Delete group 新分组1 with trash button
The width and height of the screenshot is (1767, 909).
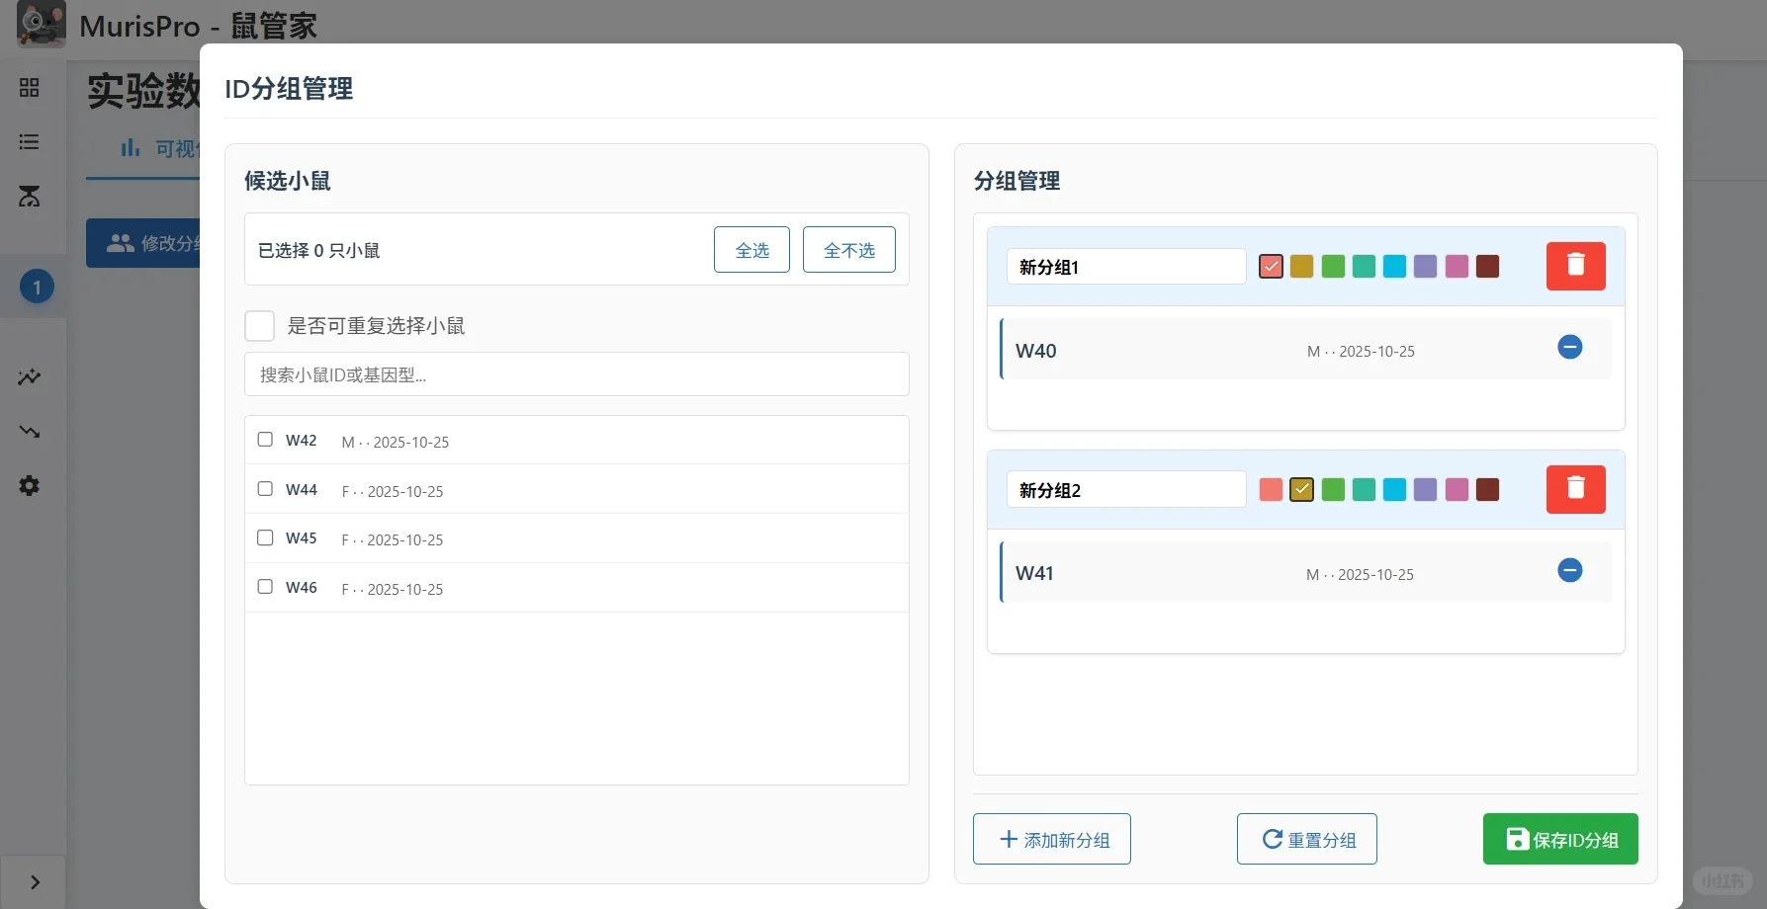point(1576,266)
